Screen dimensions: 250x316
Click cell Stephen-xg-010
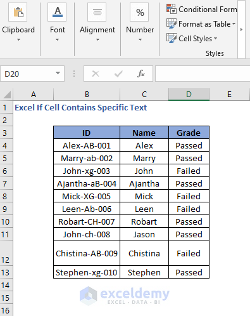pos(87,272)
